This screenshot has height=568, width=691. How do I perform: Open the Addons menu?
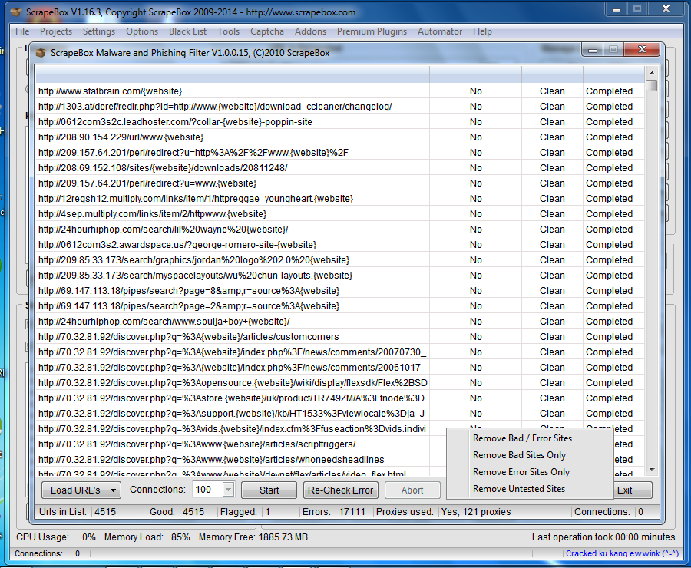pos(310,31)
